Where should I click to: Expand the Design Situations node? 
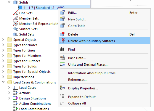click(9, 98)
